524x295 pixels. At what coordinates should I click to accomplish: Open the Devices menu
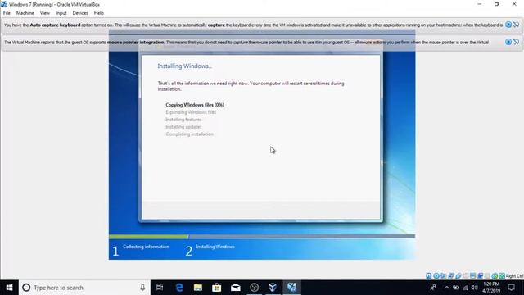point(80,13)
